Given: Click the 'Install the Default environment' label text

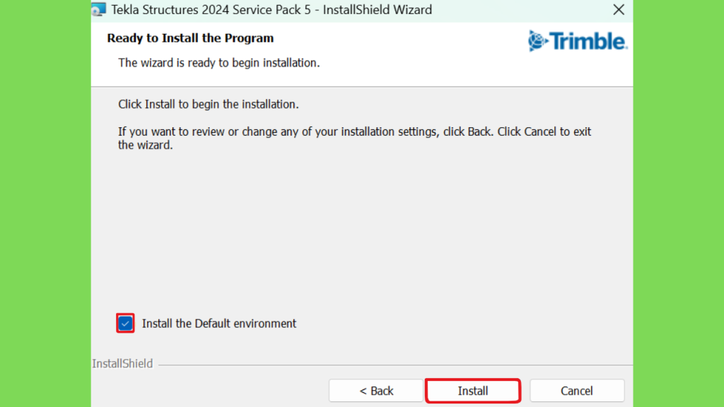Looking at the screenshot, I should point(219,324).
